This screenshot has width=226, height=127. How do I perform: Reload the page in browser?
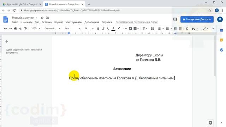[14, 10]
